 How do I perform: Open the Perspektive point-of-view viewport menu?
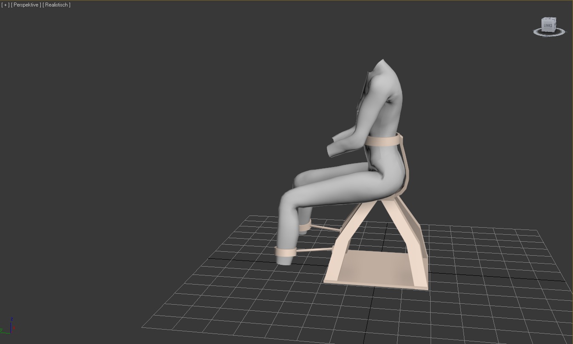coord(26,5)
